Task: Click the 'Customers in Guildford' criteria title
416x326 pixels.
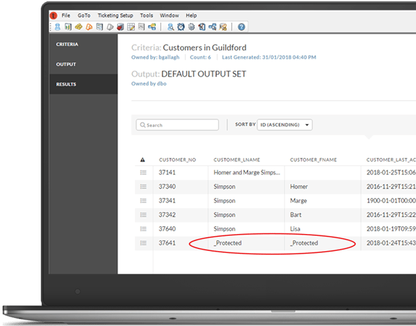Action: [204, 47]
